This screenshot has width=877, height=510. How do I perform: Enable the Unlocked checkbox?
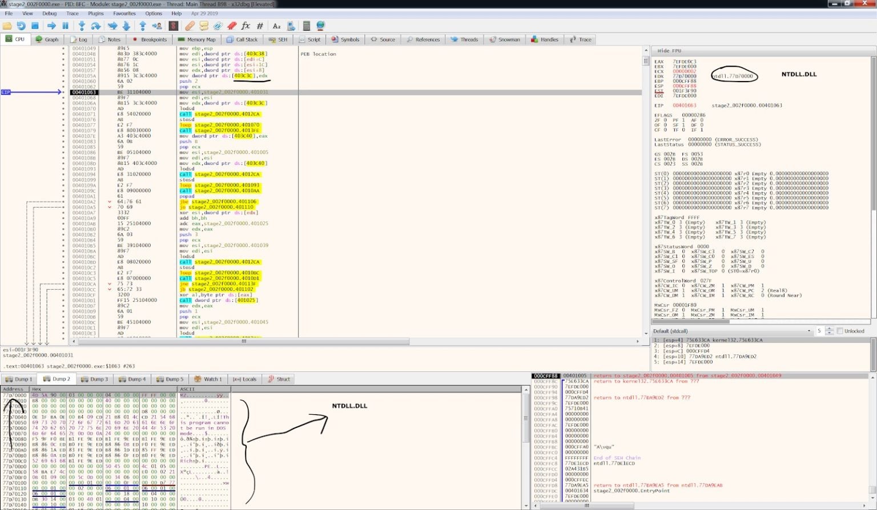[x=840, y=331]
